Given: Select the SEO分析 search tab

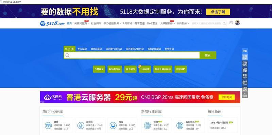Looking at the screenshot, I should tap(69, 49).
